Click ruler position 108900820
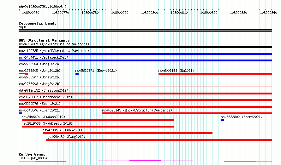Image resolution: width=281 pixels, height=165 pixels. (209, 13)
